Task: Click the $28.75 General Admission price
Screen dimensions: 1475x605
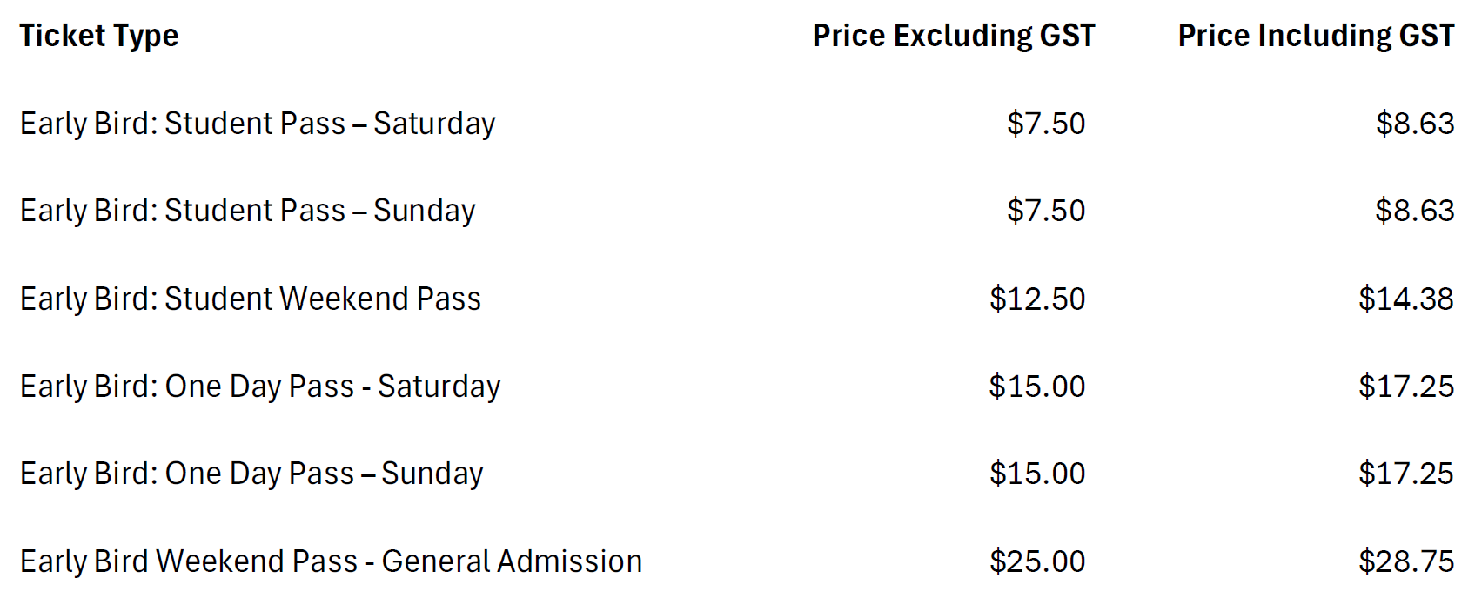Action: tap(1406, 561)
